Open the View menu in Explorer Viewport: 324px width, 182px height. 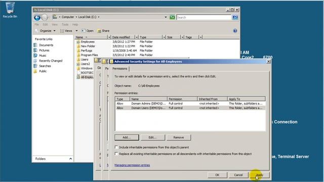click(x=55, y=24)
